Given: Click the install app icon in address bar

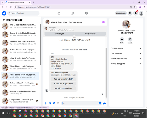Looking at the screenshot, I should [x=131, y=7].
